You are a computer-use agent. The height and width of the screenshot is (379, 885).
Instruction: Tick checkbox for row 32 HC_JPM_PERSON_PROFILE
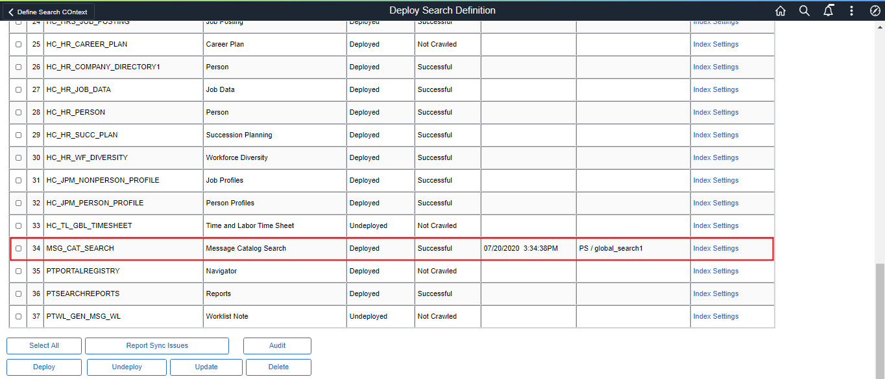point(18,203)
